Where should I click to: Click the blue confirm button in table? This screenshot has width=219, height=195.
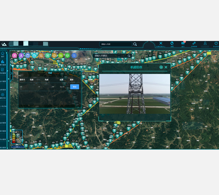(x=75, y=87)
